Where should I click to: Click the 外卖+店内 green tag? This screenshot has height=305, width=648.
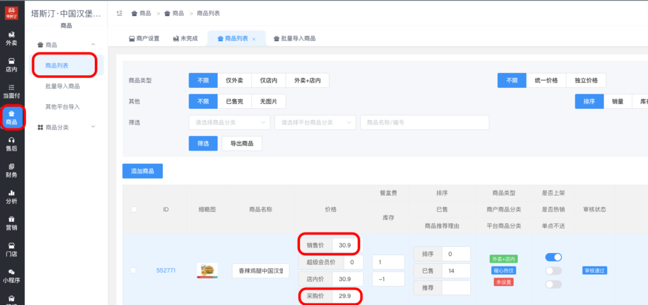pos(503,259)
